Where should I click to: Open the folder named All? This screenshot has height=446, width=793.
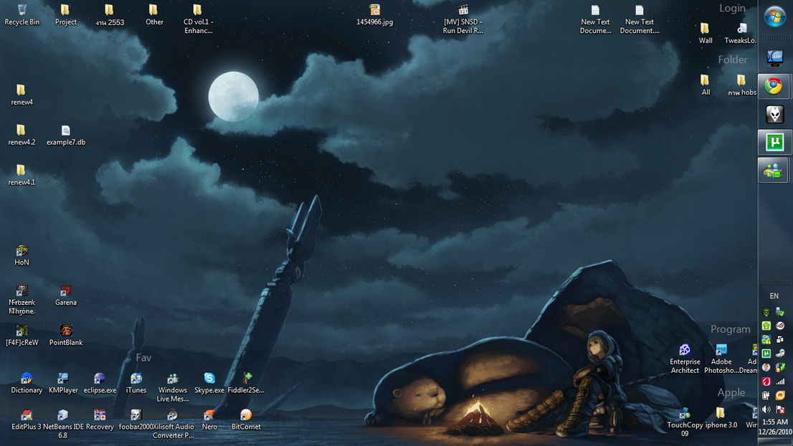pyautogui.click(x=705, y=85)
